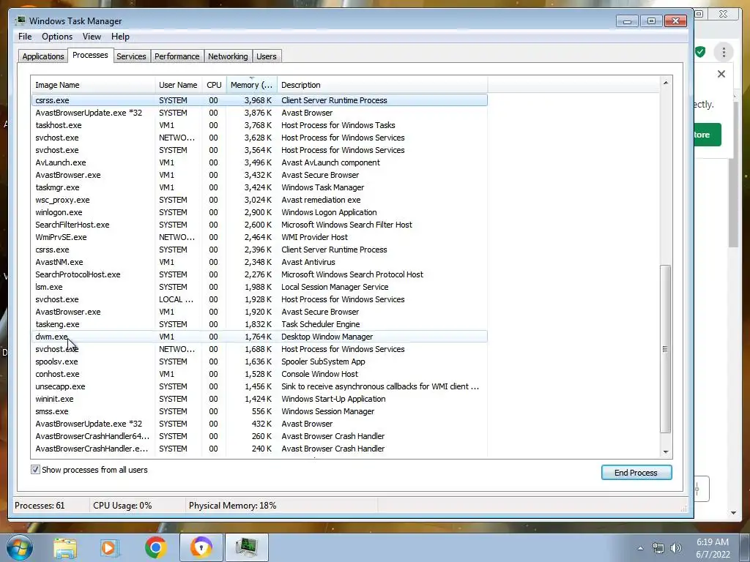750x562 pixels.
Task: Open network status tray icon
Action: 658,548
